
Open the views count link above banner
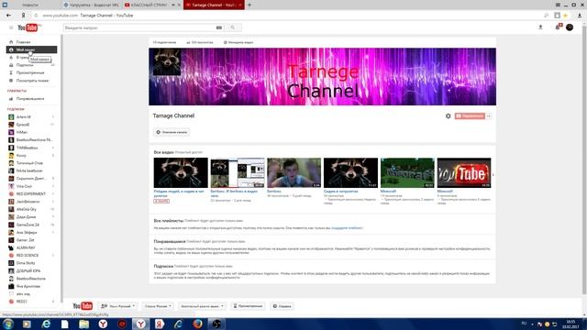200,42
